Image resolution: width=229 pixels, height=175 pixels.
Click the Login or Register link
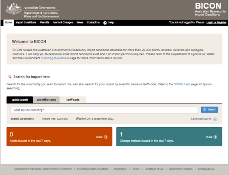pos(217,23)
